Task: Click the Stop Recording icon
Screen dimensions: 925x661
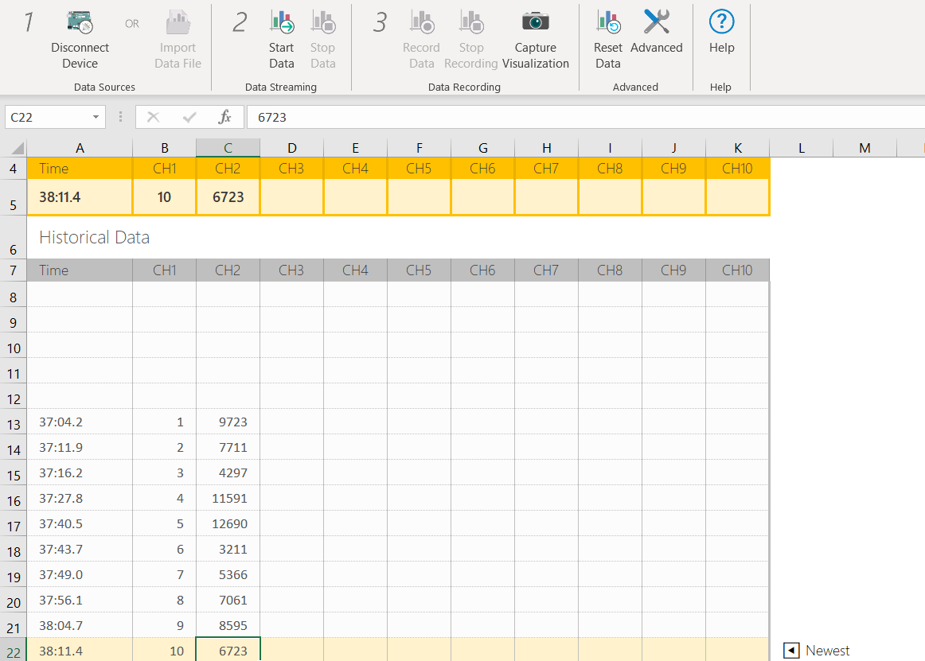Action: (470, 21)
